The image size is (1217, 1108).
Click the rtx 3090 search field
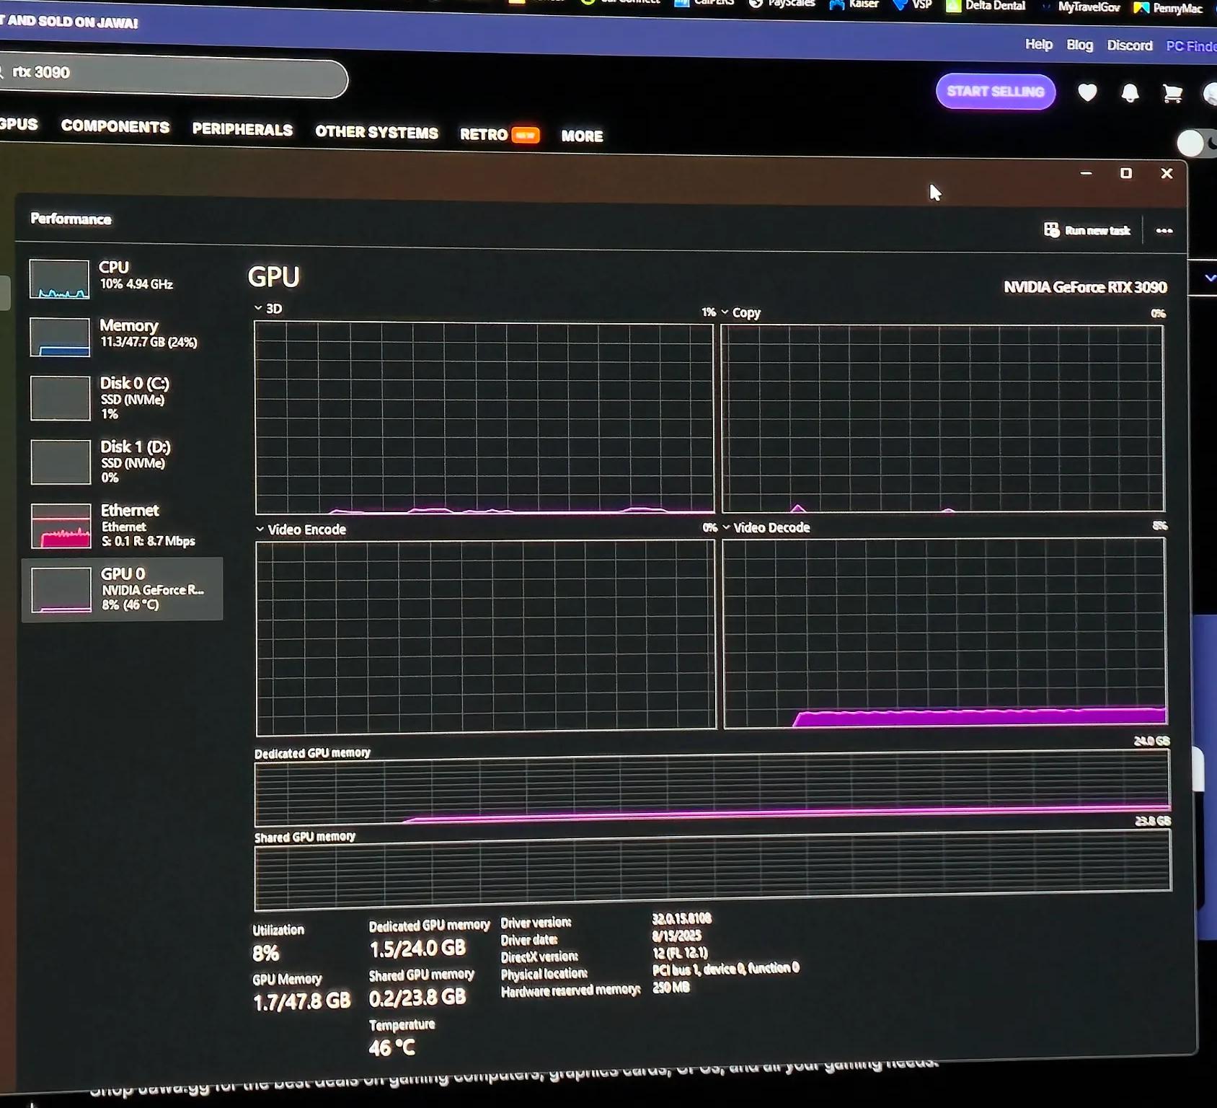(173, 76)
